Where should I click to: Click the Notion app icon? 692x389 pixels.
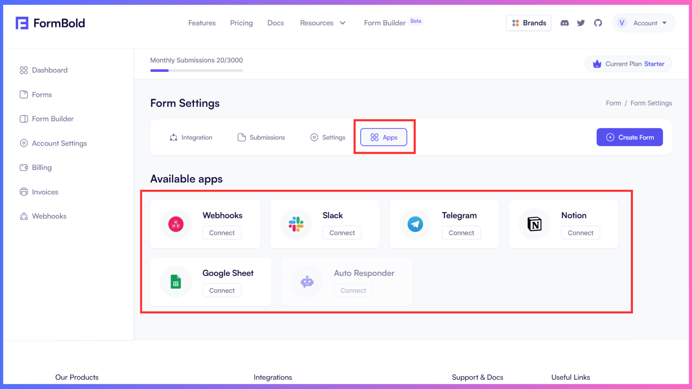[x=534, y=224]
